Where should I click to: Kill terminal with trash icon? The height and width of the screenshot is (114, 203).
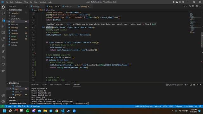194,85
